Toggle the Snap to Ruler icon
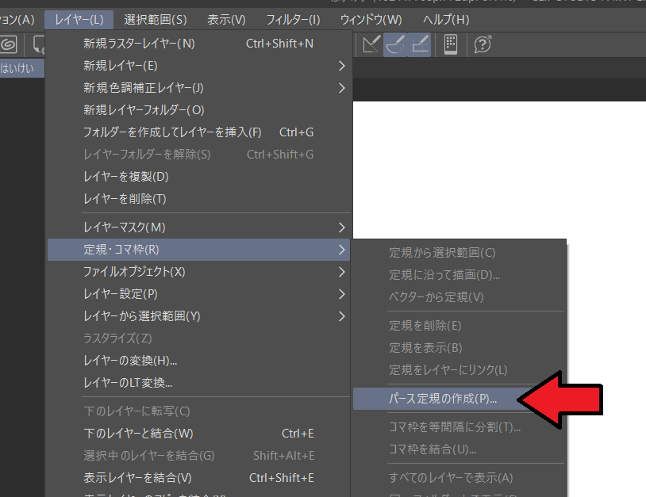This screenshot has width=646, height=497. coord(370,45)
